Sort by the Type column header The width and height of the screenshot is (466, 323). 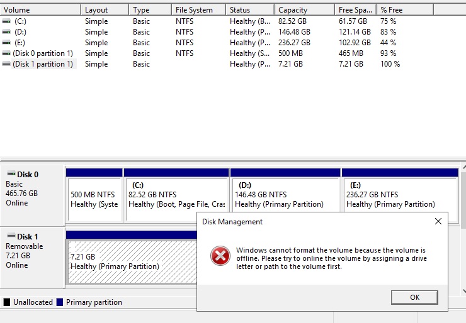click(x=151, y=10)
